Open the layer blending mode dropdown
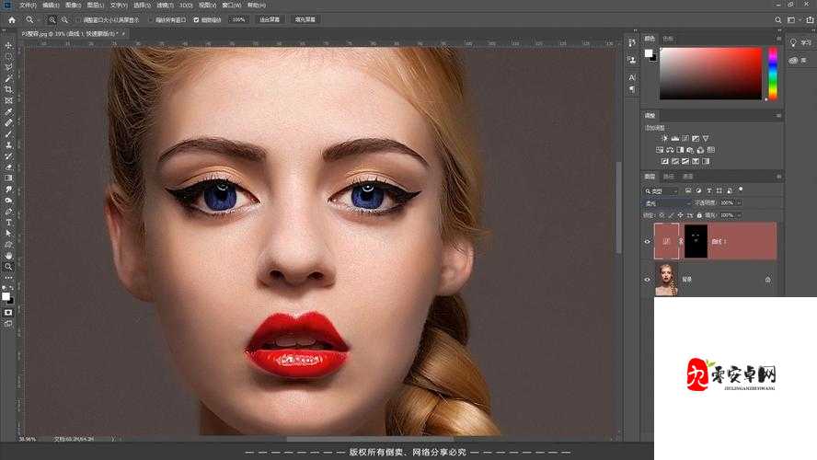 pyautogui.click(x=667, y=202)
